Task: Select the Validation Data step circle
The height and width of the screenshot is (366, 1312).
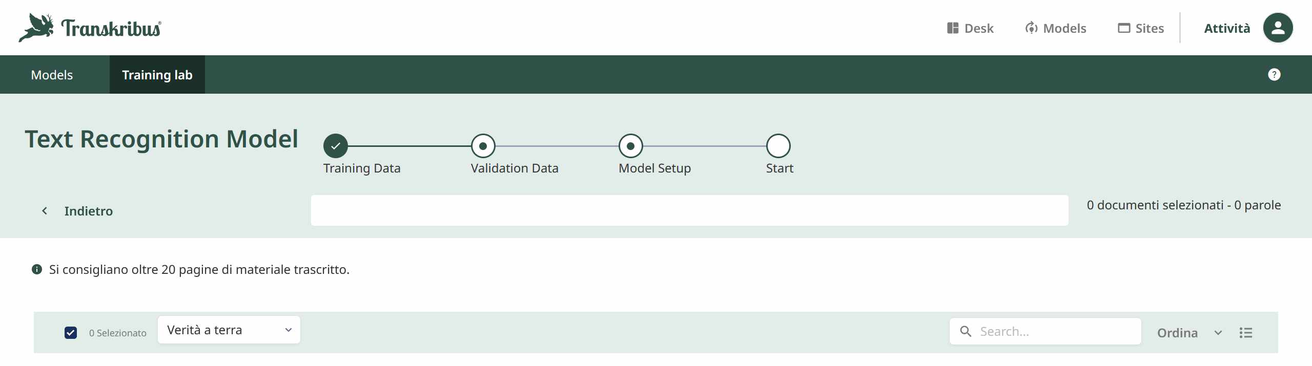Action: pyautogui.click(x=483, y=146)
